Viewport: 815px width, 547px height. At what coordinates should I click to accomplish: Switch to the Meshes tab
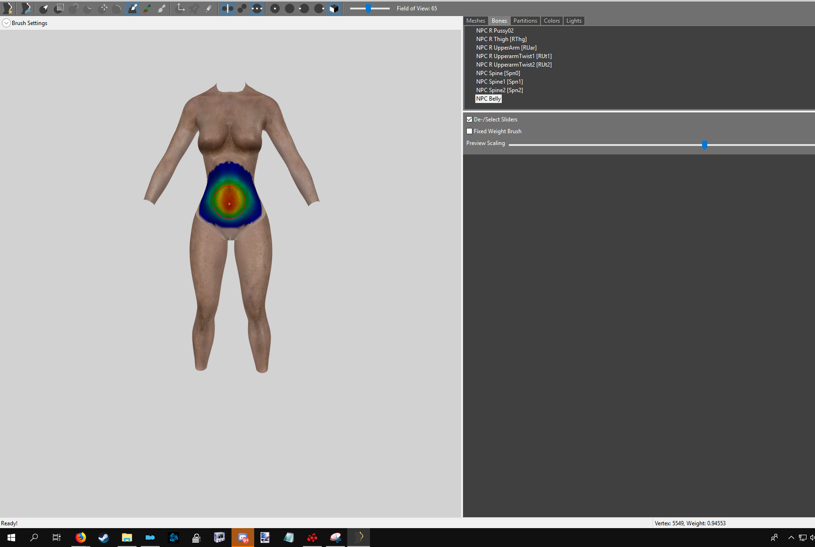(475, 21)
